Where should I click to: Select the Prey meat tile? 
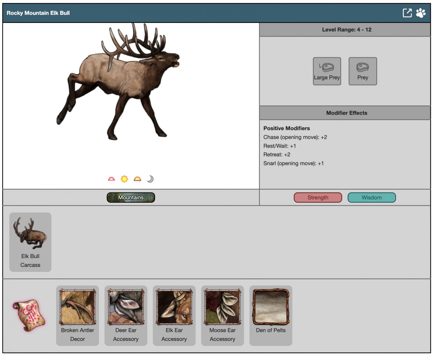tap(363, 71)
